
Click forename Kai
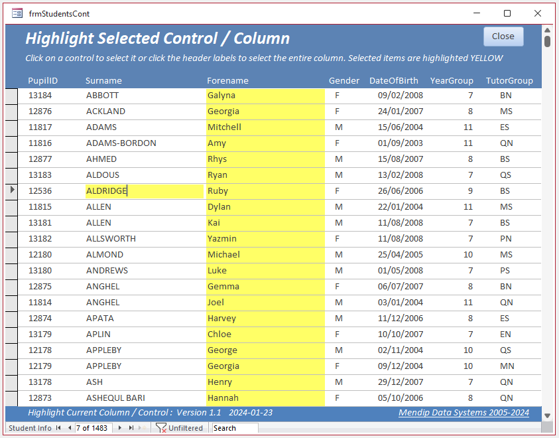click(214, 223)
